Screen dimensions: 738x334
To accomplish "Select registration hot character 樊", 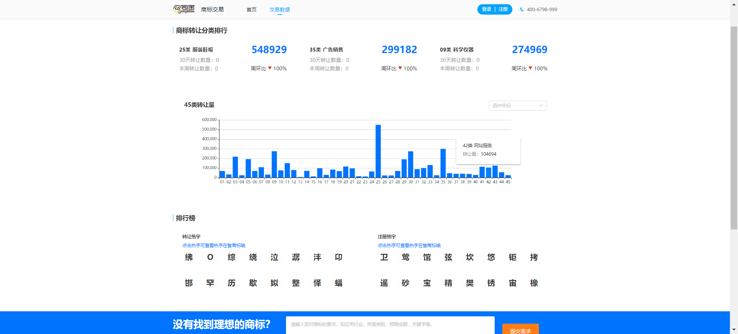I will [470, 283].
